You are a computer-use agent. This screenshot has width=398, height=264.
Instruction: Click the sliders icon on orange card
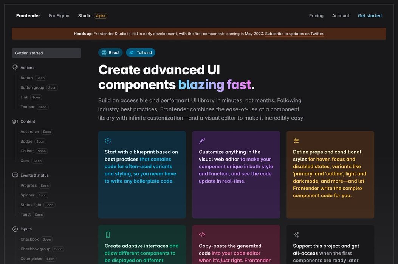coord(296,141)
